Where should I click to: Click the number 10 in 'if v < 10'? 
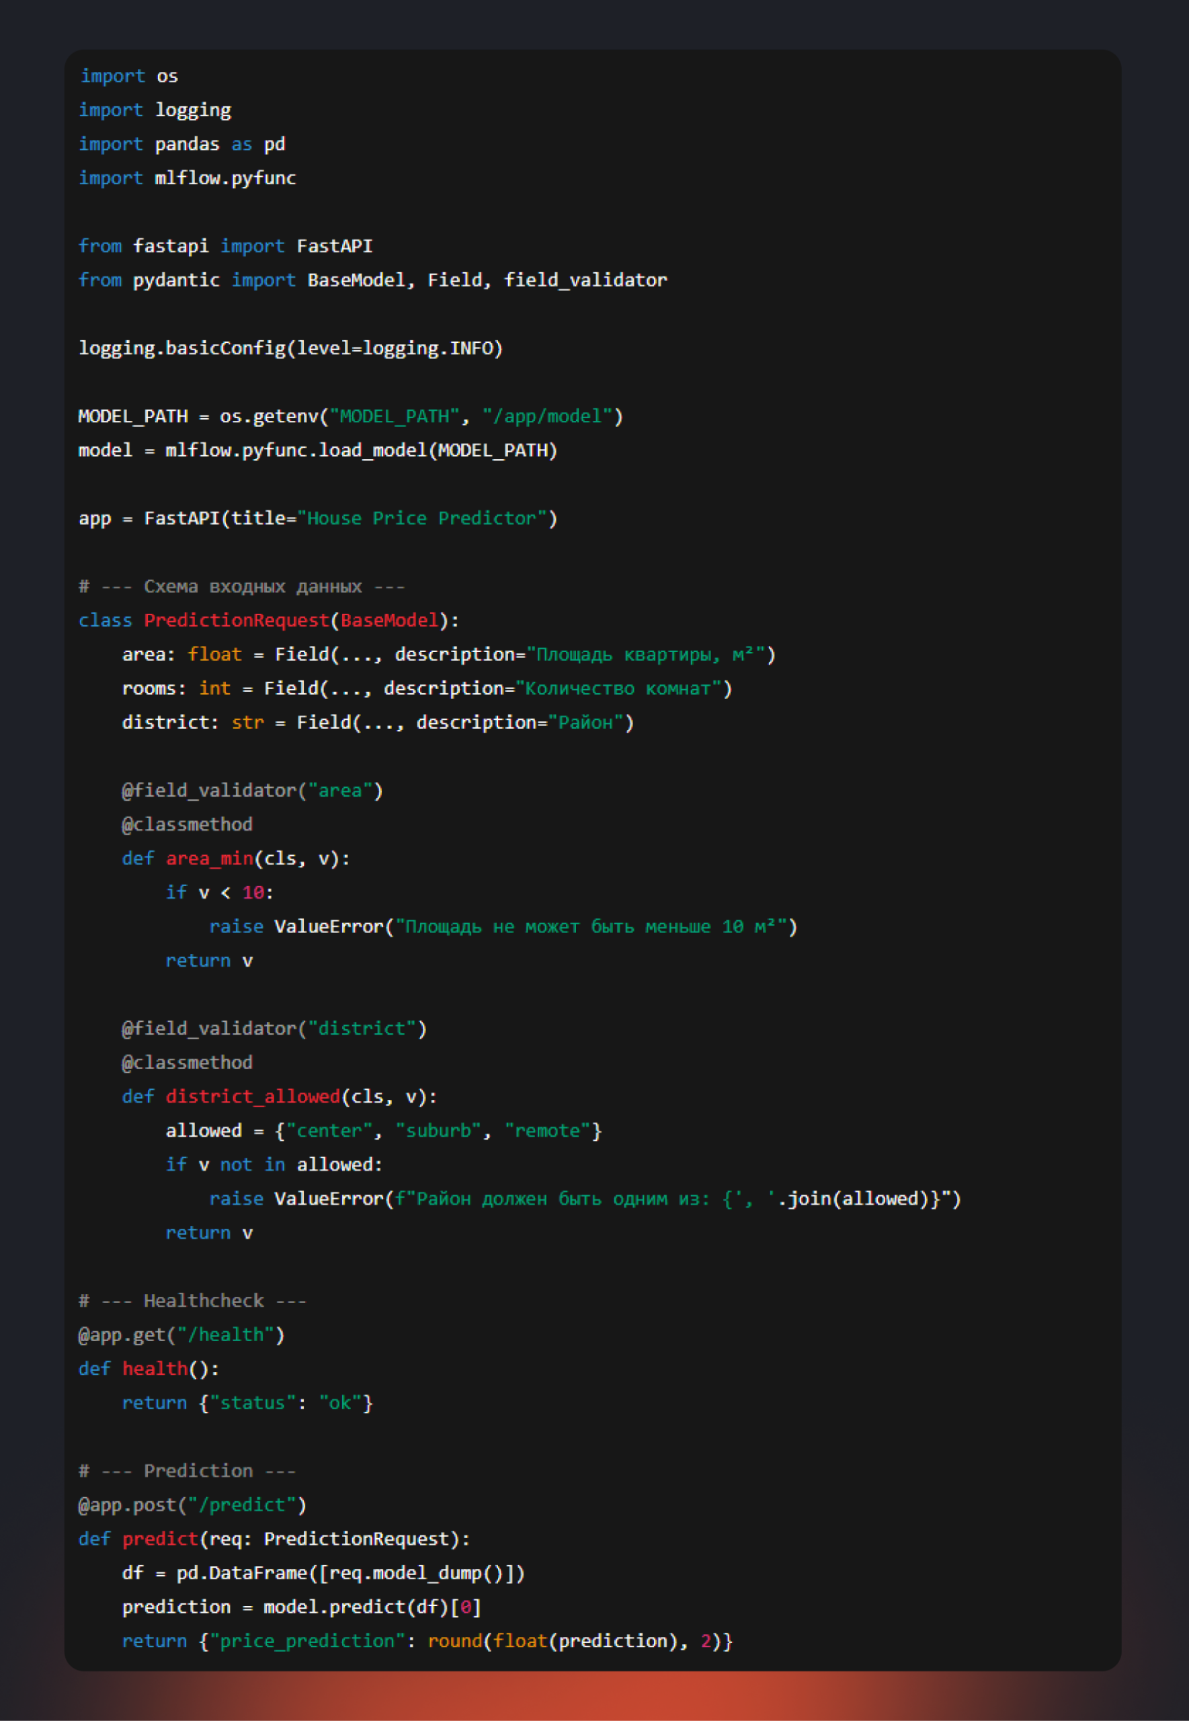253,893
